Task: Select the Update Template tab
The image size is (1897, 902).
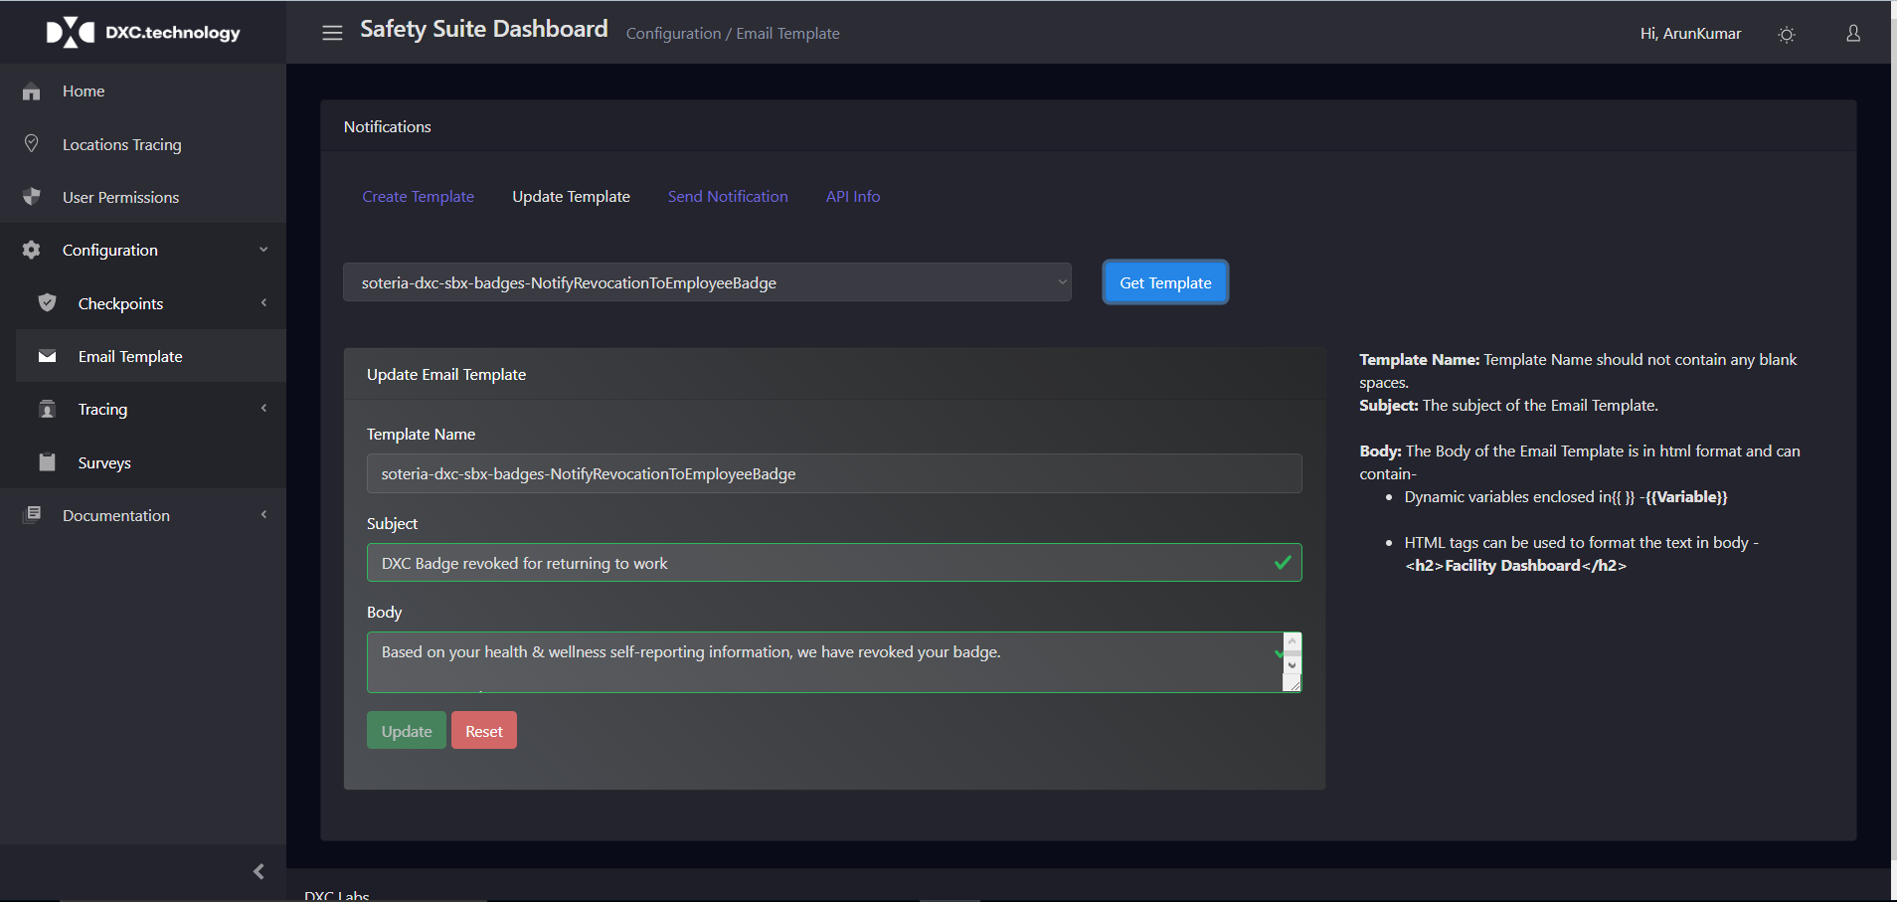Action: (x=571, y=197)
